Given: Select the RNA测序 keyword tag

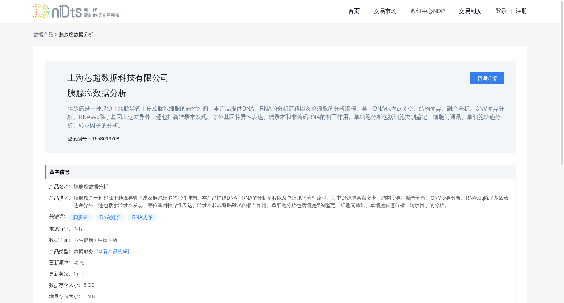Looking at the screenshot, I should [x=142, y=217].
